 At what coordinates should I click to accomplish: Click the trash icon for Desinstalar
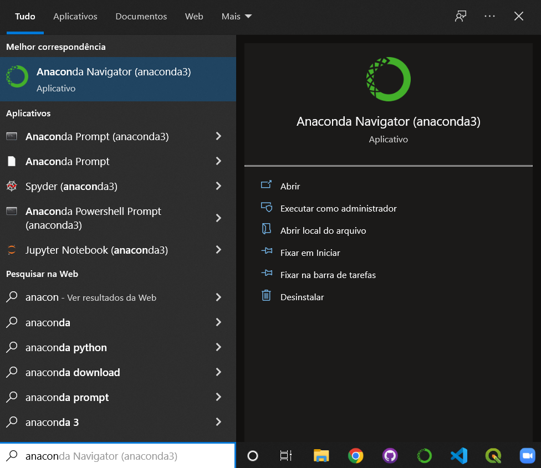(266, 295)
